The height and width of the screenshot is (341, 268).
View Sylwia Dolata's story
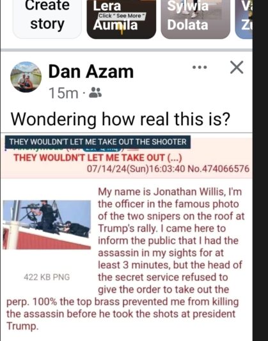[196, 19]
